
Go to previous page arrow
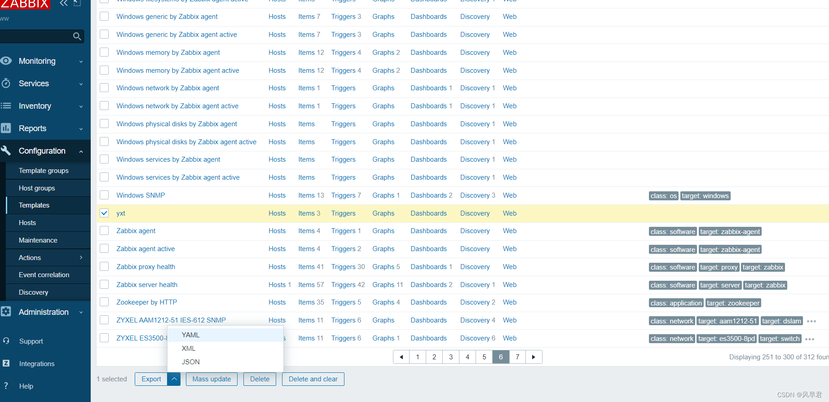(x=401, y=357)
